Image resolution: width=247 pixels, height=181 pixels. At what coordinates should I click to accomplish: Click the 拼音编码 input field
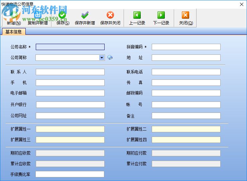186,47
